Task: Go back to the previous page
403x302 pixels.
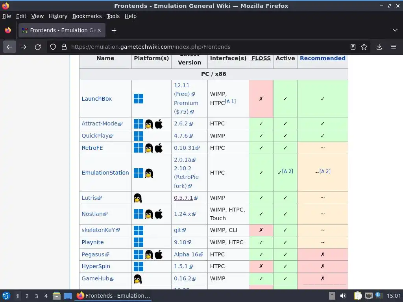Action: tap(9, 47)
